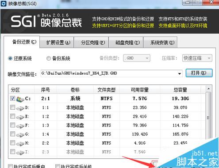Switch to the 扩展设置(A) tab

click(x=57, y=42)
